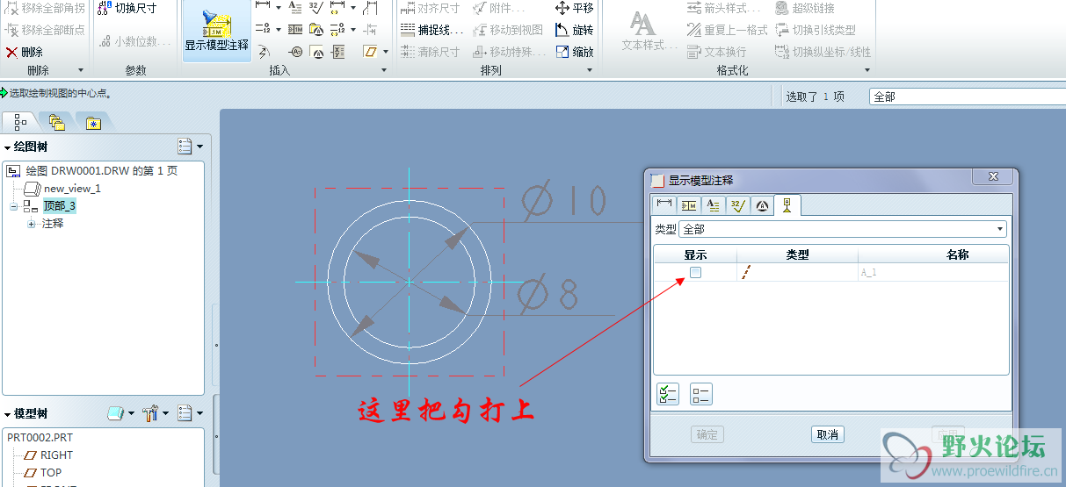Viewport: 1066px width, 487px height.
Task: Collapse the 模型树 panel
Action: (8, 414)
